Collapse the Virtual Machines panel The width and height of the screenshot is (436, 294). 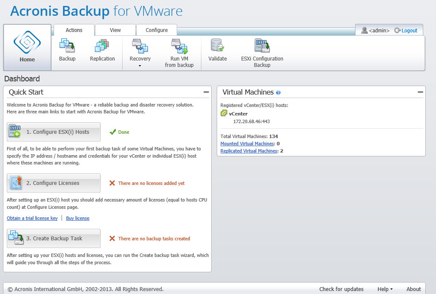pos(420,92)
